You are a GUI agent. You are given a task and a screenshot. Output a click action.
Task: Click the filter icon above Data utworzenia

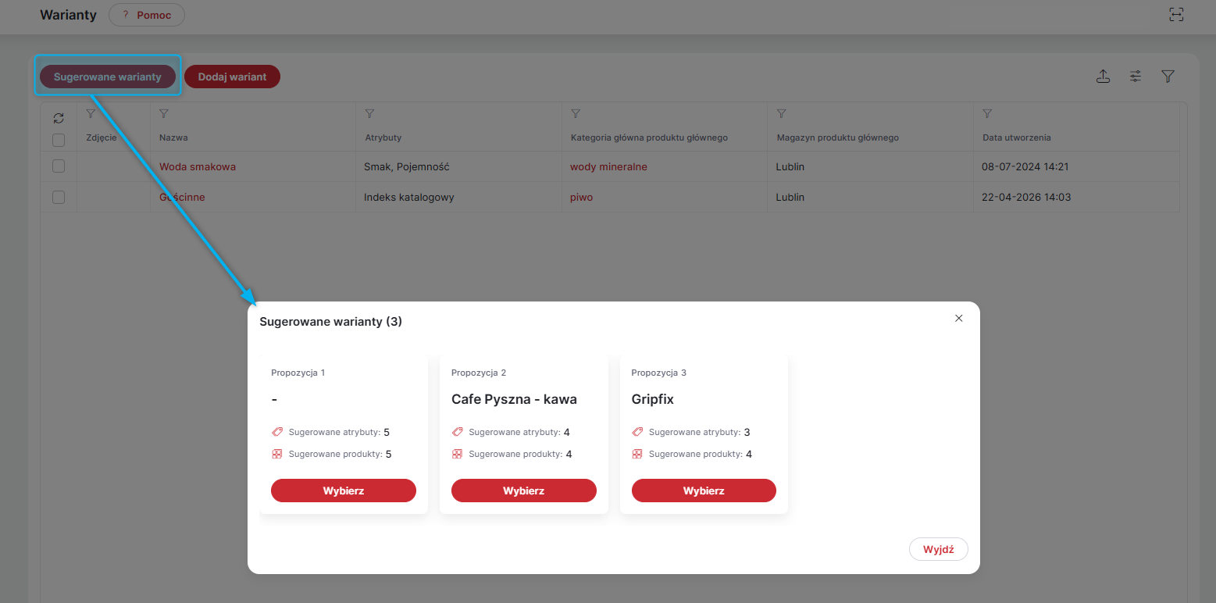coord(987,114)
